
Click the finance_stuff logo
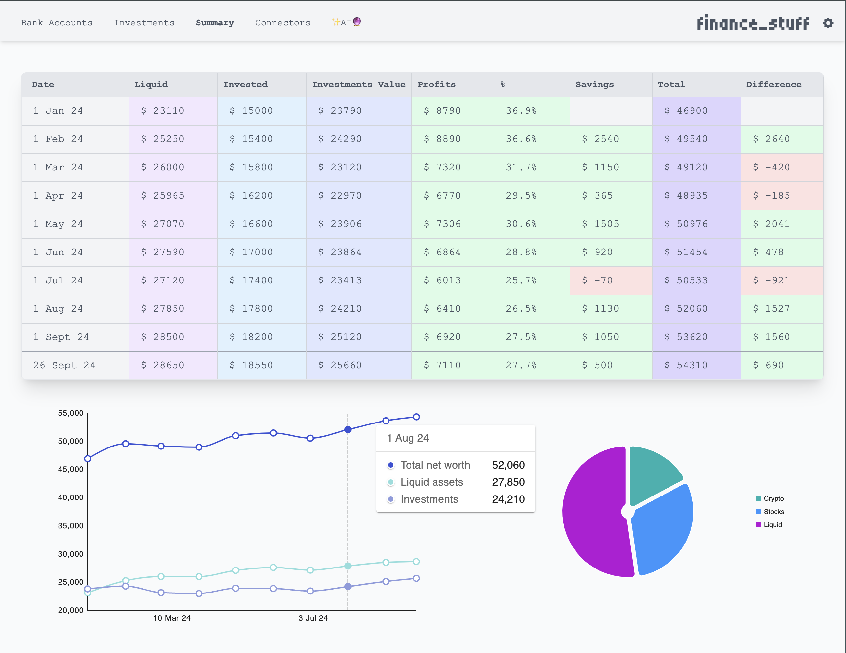point(753,23)
